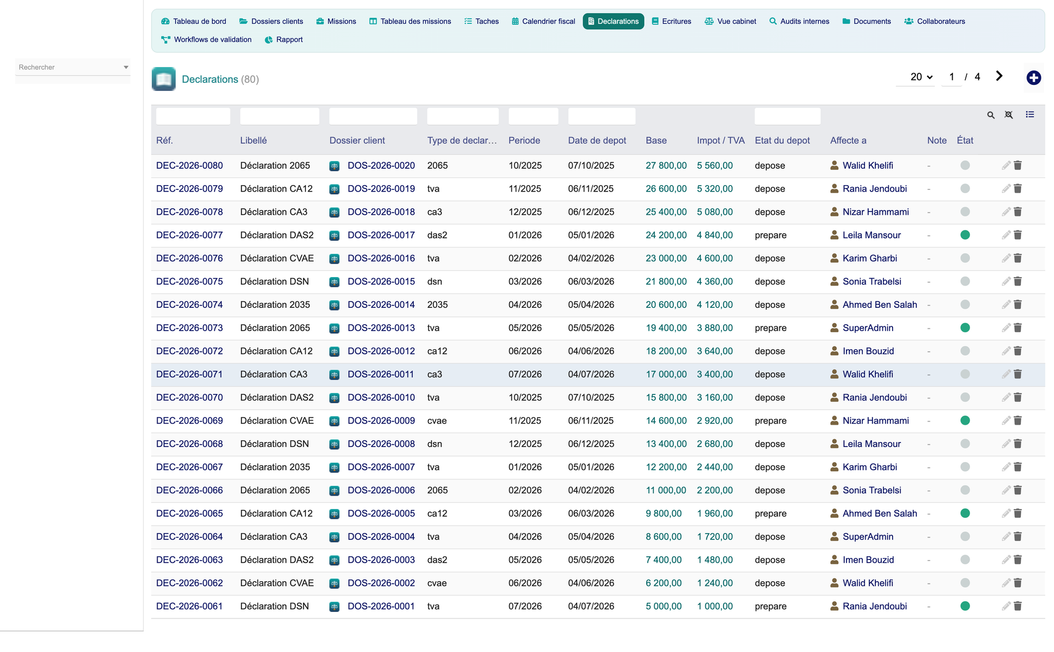This screenshot has width=1054, height=652.
Task: Click user icon next to Leila Mansour in DEC-2026-0077
Action: pyautogui.click(x=834, y=235)
